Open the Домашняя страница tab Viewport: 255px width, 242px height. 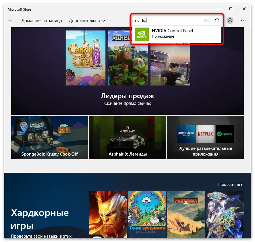click(x=42, y=21)
